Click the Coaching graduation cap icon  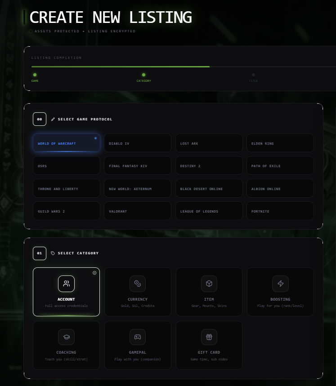click(x=66, y=337)
